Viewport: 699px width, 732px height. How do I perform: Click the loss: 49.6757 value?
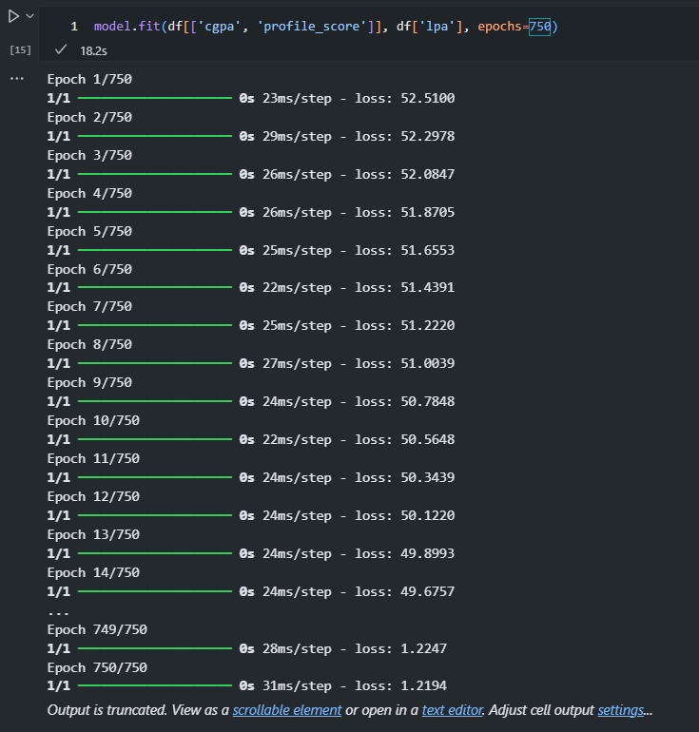tap(405, 592)
